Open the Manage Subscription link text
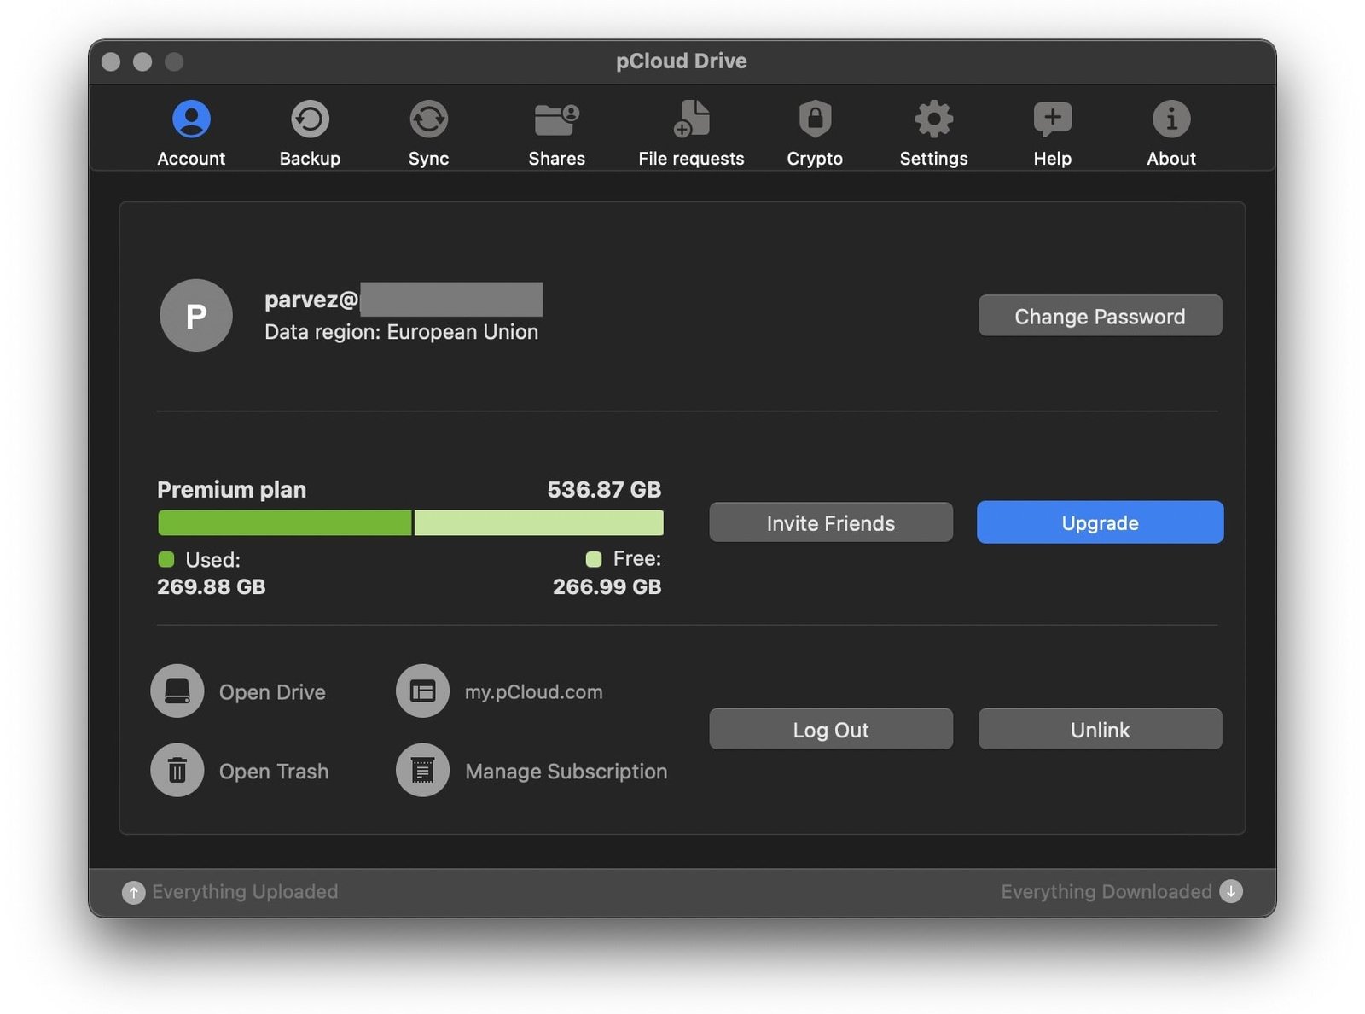The image size is (1365, 1014). (566, 772)
